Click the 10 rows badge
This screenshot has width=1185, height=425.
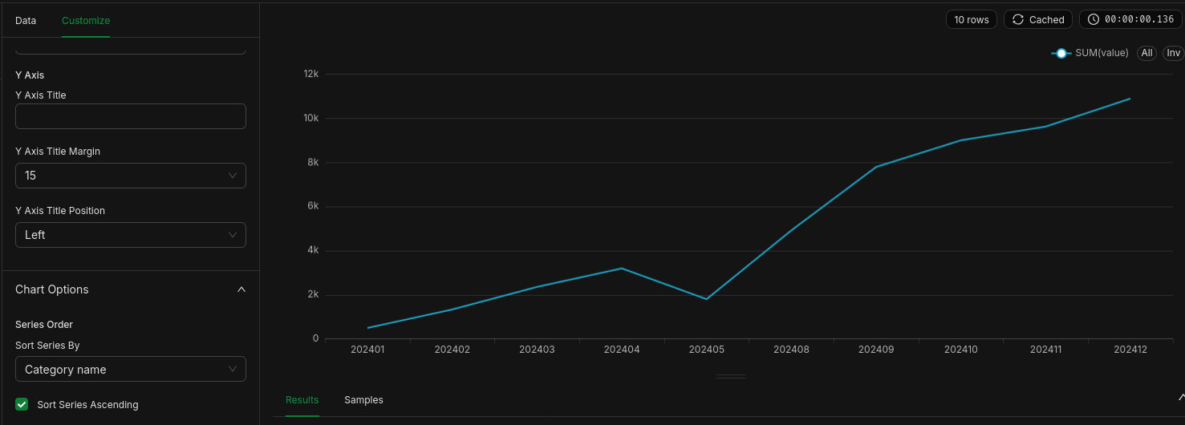[x=971, y=19]
